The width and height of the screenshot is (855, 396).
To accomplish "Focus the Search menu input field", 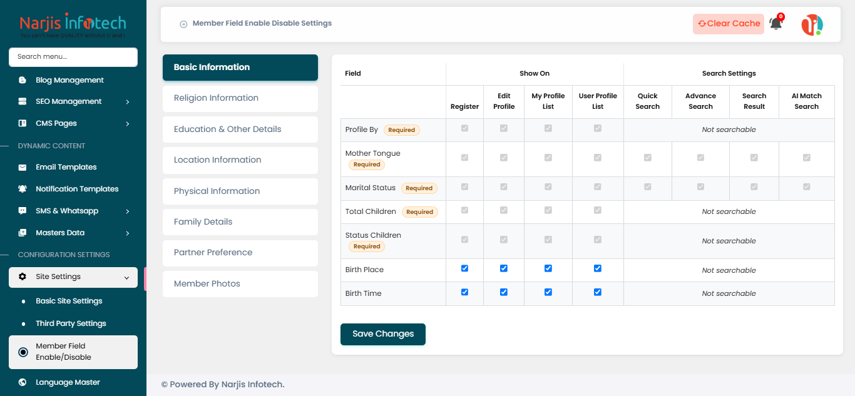I will [x=73, y=57].
